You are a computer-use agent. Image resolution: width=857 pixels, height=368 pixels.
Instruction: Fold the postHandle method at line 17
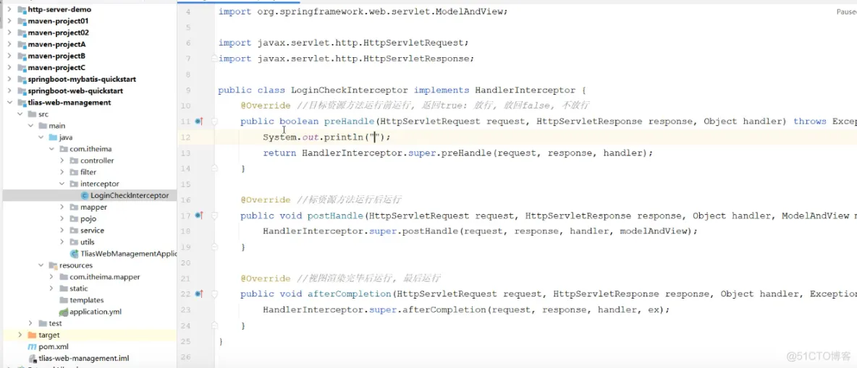(x=215, y=215)
